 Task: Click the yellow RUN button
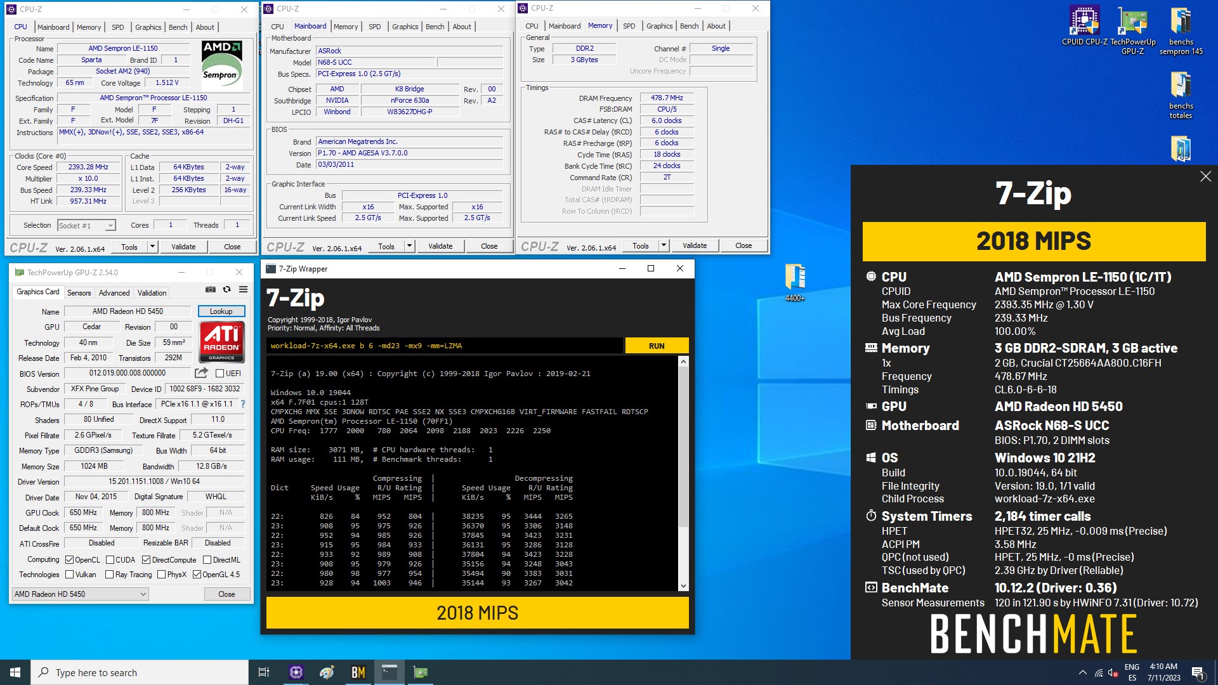[657, 346]
